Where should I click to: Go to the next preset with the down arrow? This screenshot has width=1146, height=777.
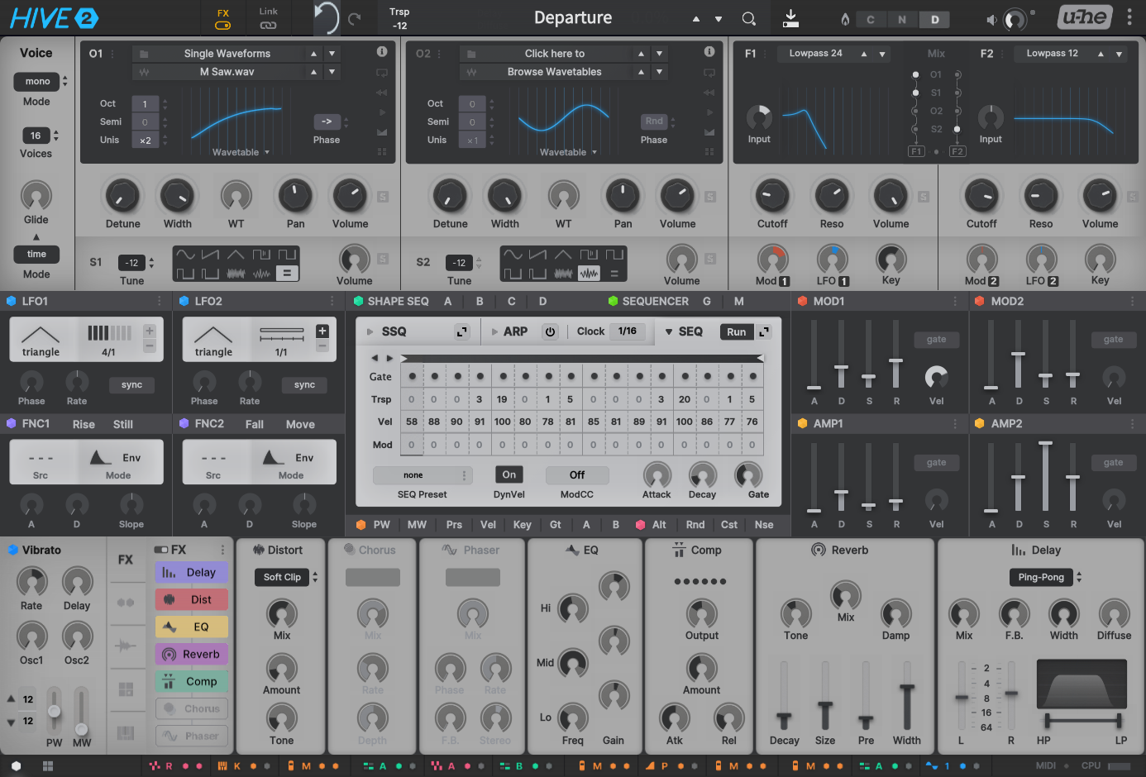point(719,19)
